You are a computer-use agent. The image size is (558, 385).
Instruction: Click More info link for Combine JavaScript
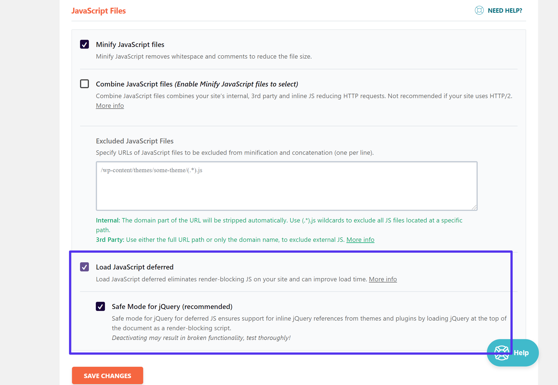click(x=109, y=105)
